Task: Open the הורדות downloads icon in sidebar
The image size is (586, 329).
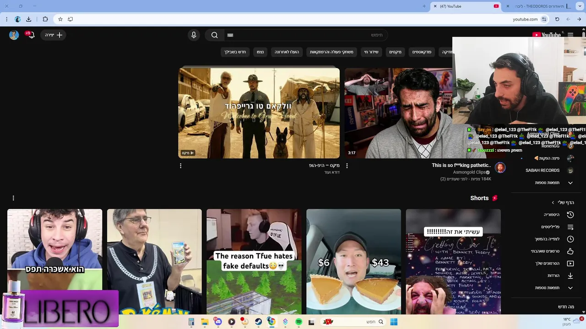Action: click(570, 276)
